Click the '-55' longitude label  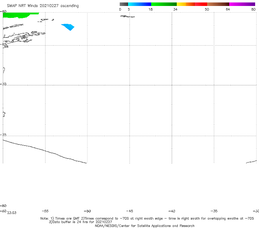point(45,211)
